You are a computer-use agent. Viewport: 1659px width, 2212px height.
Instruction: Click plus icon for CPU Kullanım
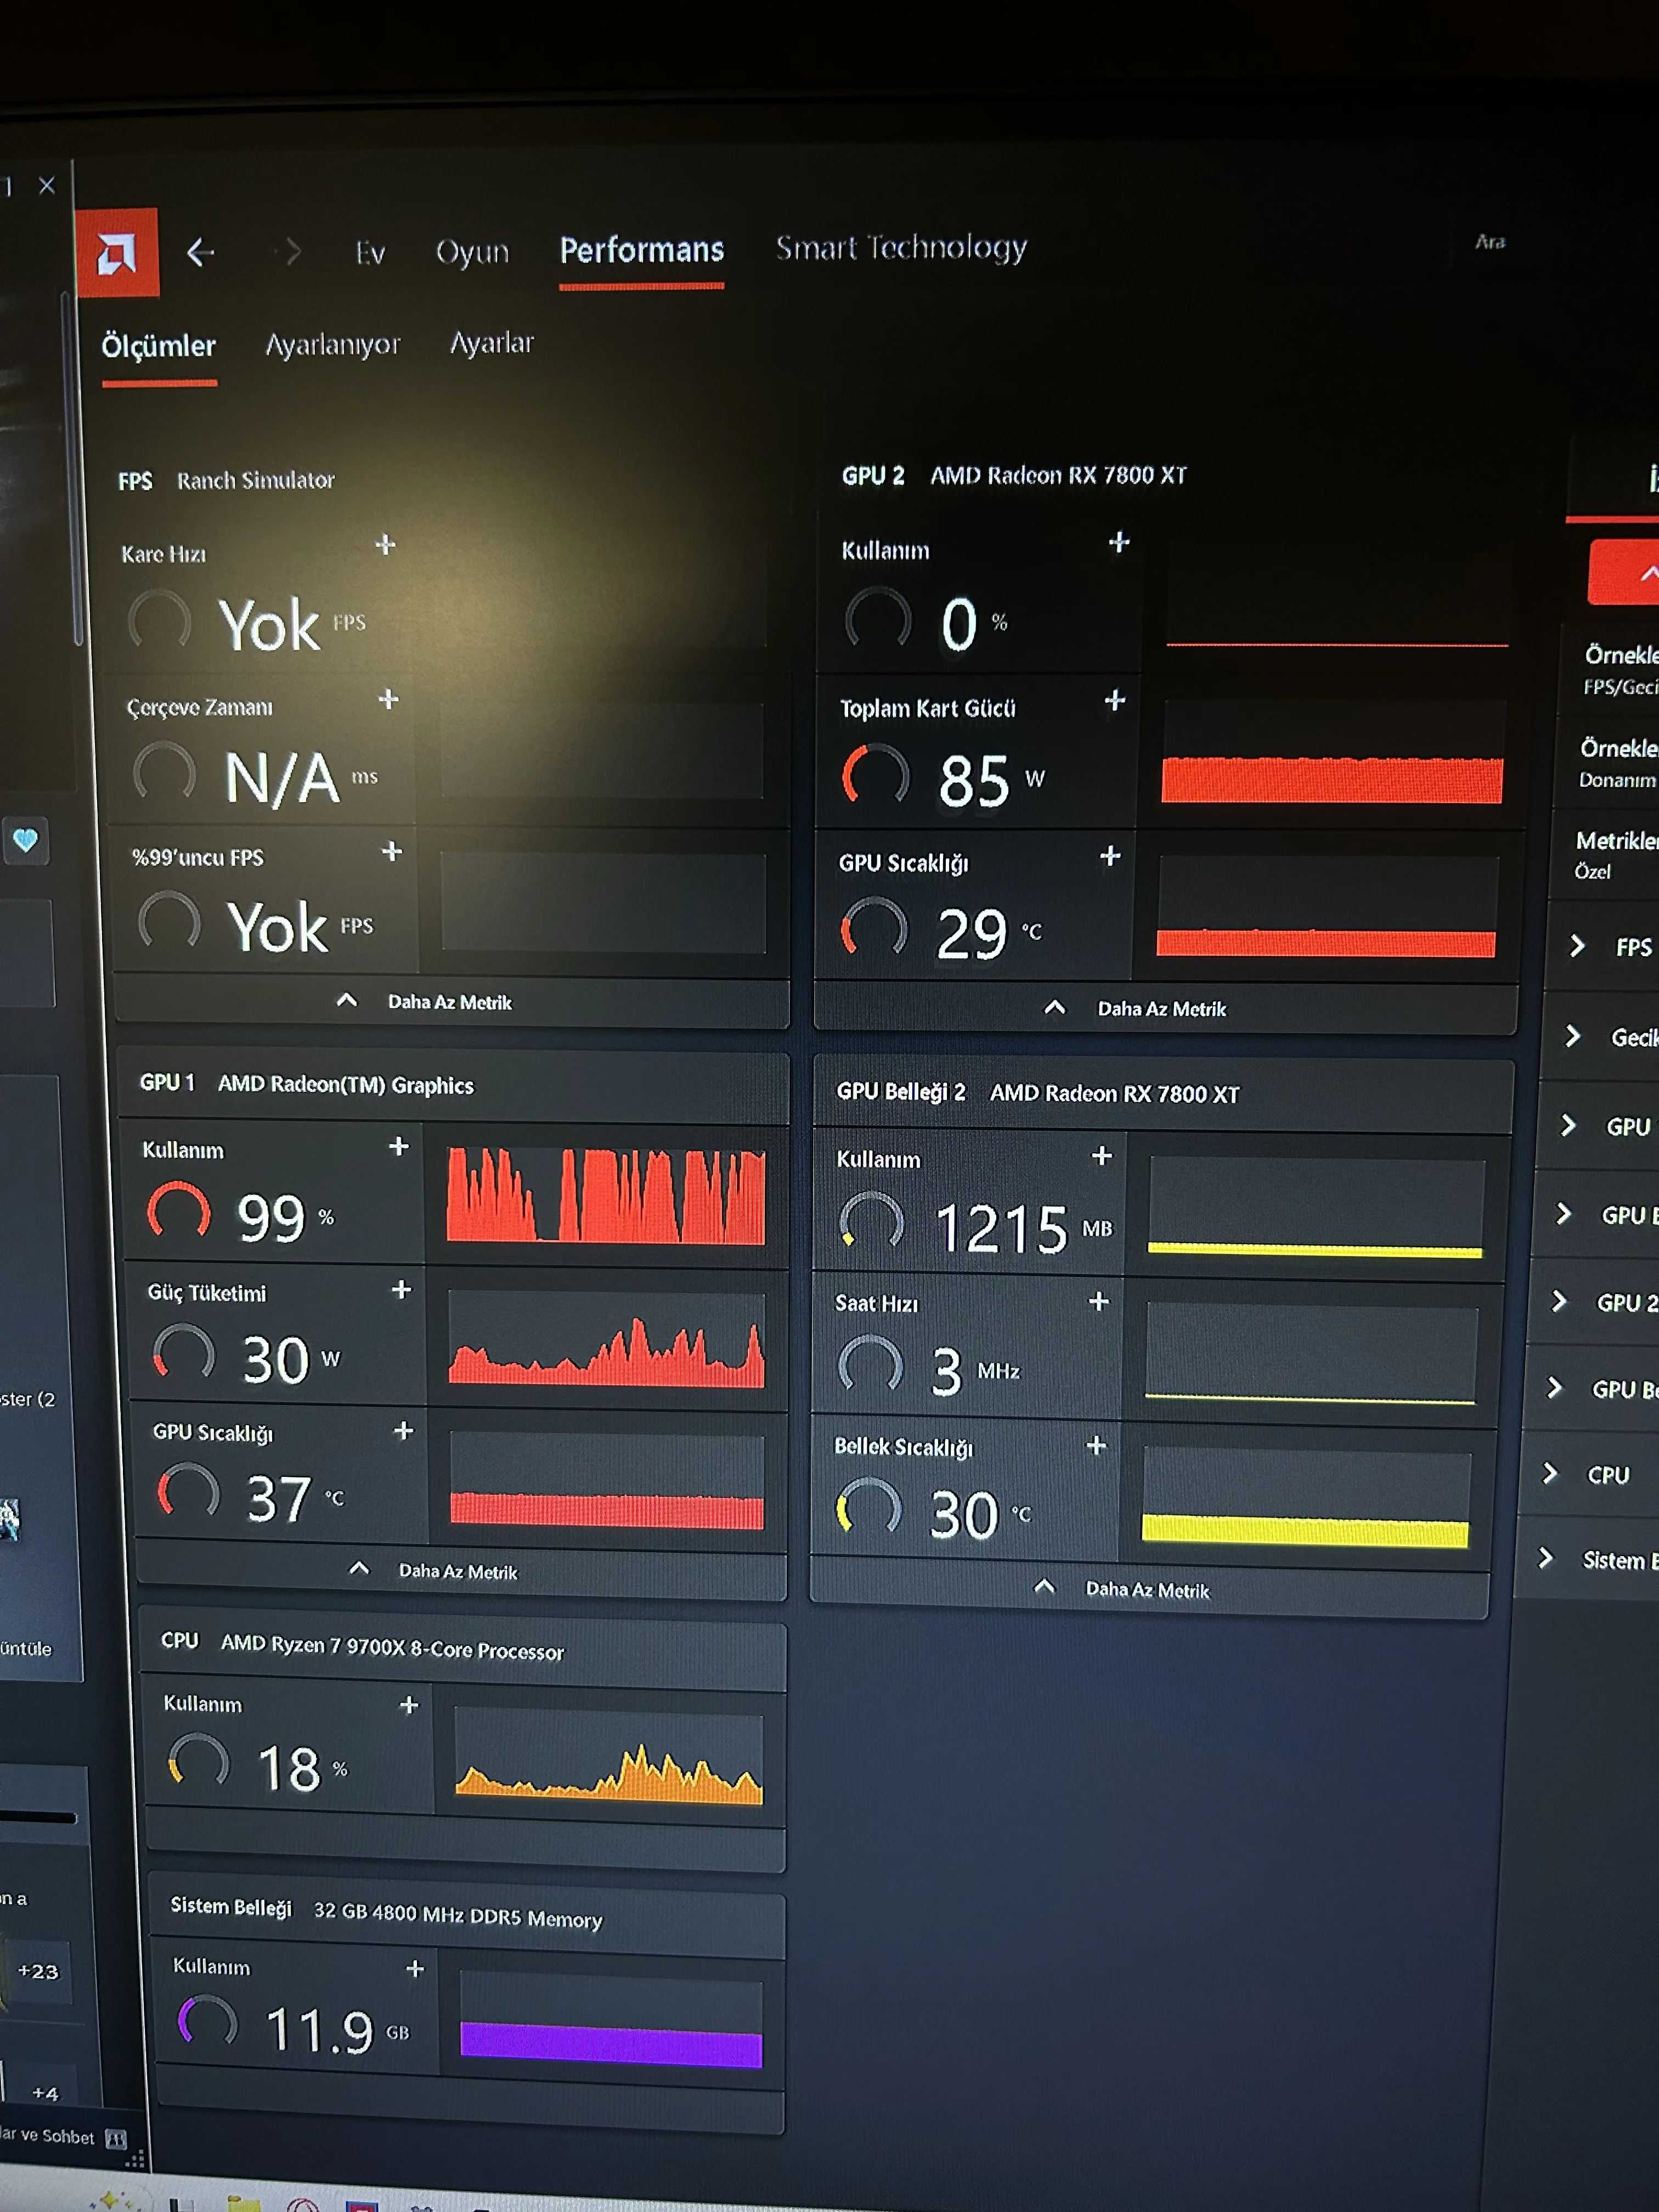click(x=409, y=1705)
